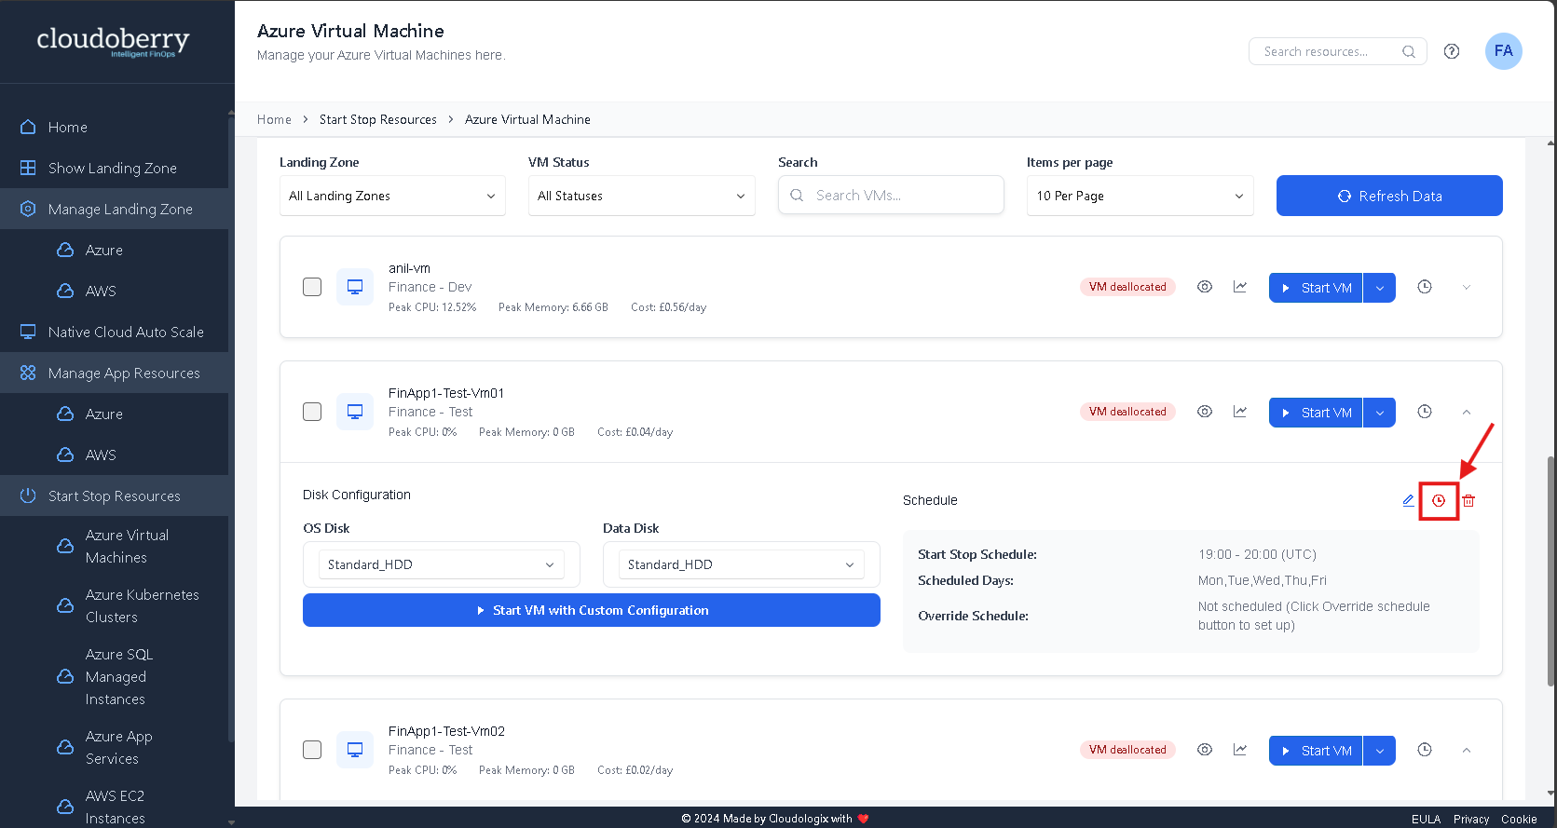View details eye icon for FinApp1-Test-Vm01

coord(1205,412)
